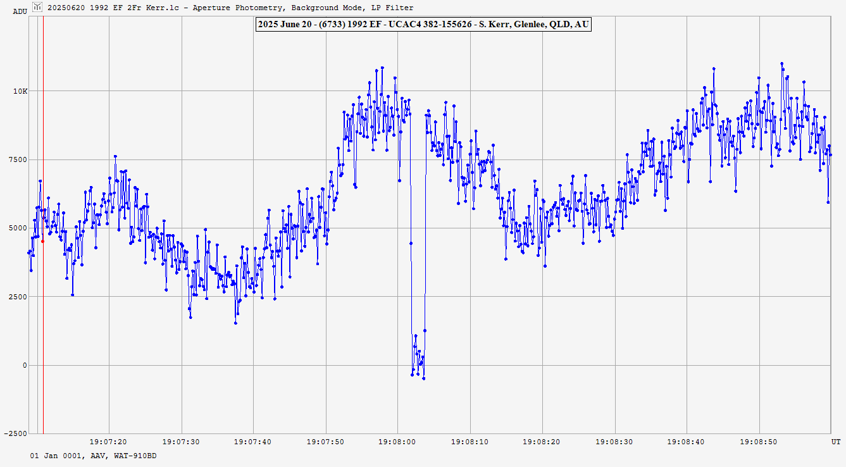Click the 10K y-axis label
846x467 pixels.
[x=21, y=91]
